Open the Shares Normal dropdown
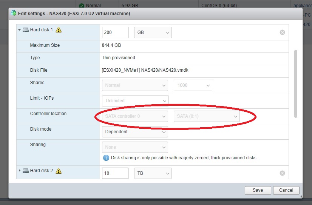Screen dimensions: 312x205 pos(135,85)
